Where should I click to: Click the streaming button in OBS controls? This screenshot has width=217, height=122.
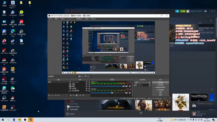point(160,82)
